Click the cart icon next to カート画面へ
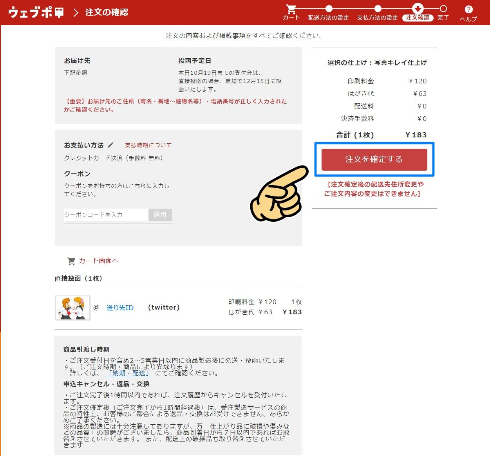The image size is (490, 456). pos(71,261)
